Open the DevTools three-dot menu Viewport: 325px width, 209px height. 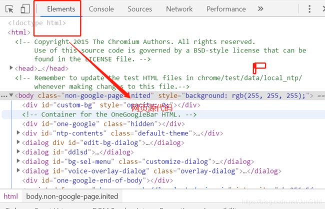(x=309, y=9)
